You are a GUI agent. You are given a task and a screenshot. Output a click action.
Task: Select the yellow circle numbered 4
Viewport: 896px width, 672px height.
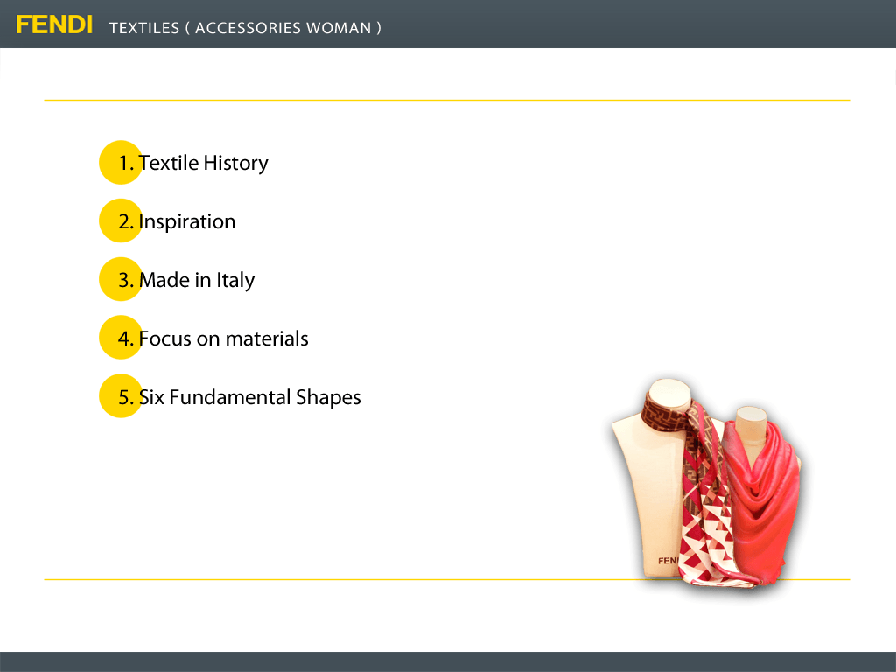(121, 338)
